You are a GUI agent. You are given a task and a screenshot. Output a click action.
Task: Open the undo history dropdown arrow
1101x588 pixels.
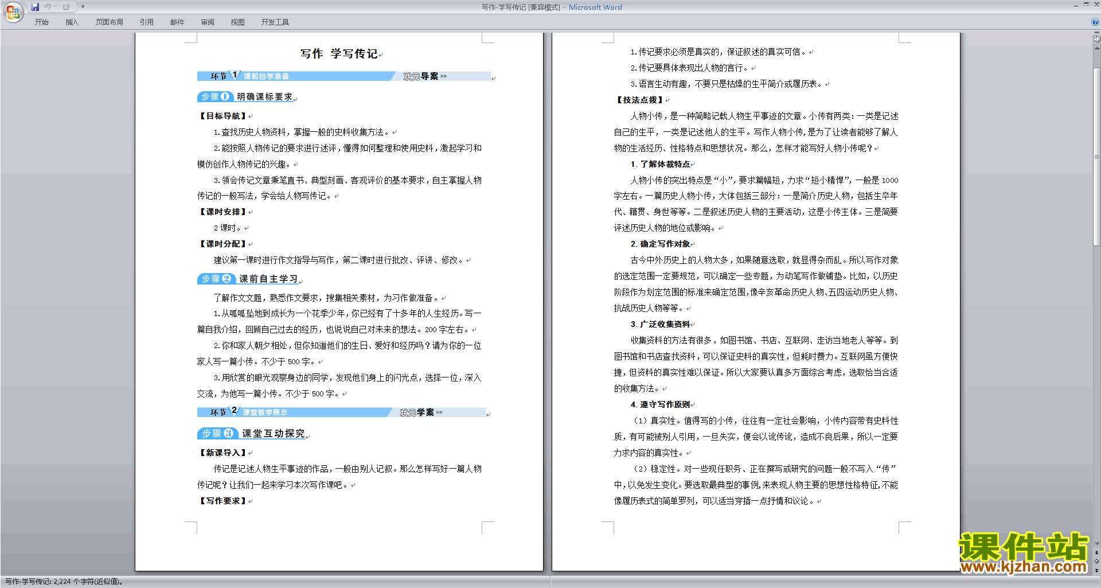coord(56,7)
